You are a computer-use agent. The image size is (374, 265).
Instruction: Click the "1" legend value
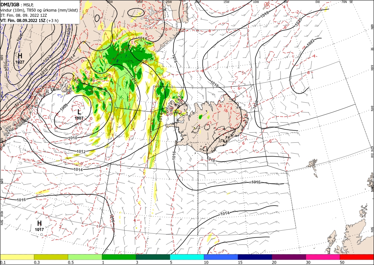[x=103, y=262]
